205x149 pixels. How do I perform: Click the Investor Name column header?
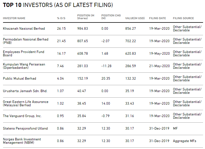14,18
